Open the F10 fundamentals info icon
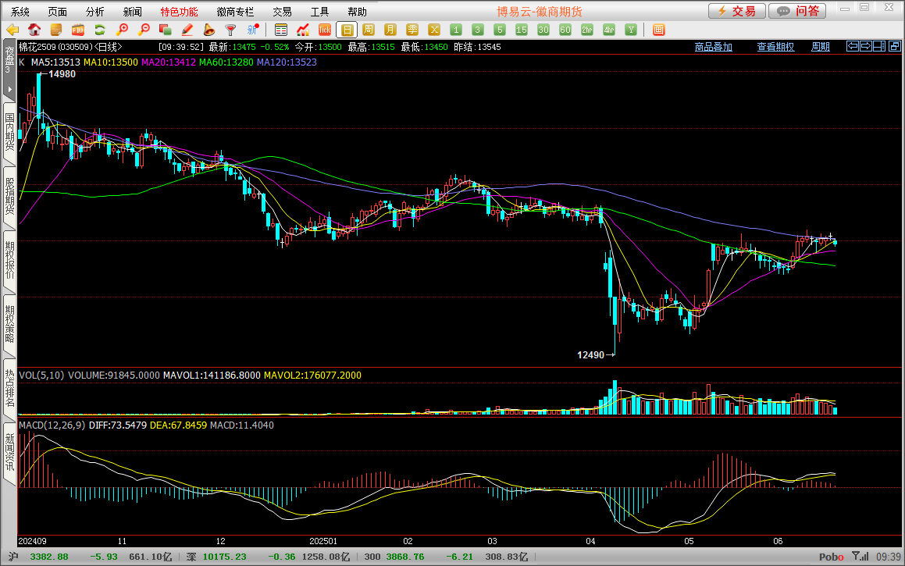Viewport: 905px width, 566px height. click(78, 30)
